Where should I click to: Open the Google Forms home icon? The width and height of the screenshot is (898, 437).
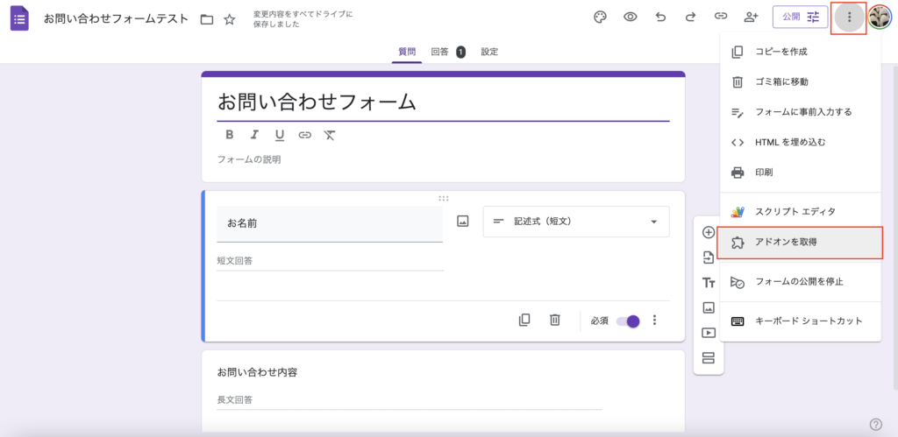tap(20, 19)
